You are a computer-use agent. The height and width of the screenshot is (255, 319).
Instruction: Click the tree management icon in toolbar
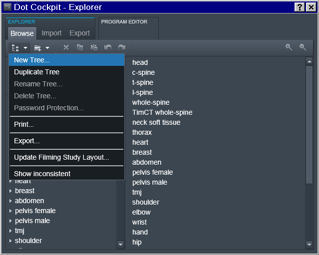(15, 48)
